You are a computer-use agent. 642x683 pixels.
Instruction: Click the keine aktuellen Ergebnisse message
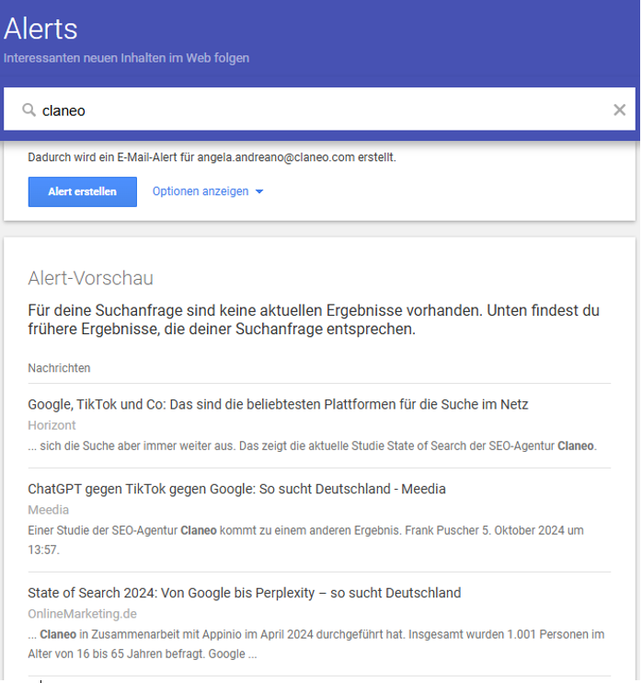[314, 319]
